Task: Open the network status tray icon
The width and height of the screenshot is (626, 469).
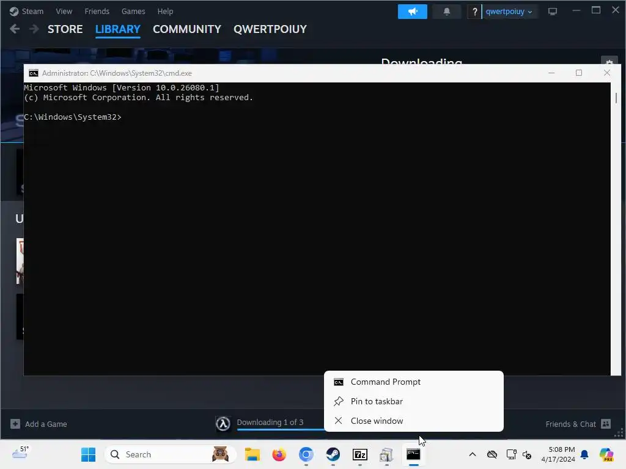Action: coord(511,454)
